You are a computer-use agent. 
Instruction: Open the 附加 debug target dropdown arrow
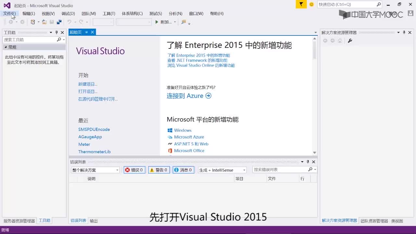(175, 22)
